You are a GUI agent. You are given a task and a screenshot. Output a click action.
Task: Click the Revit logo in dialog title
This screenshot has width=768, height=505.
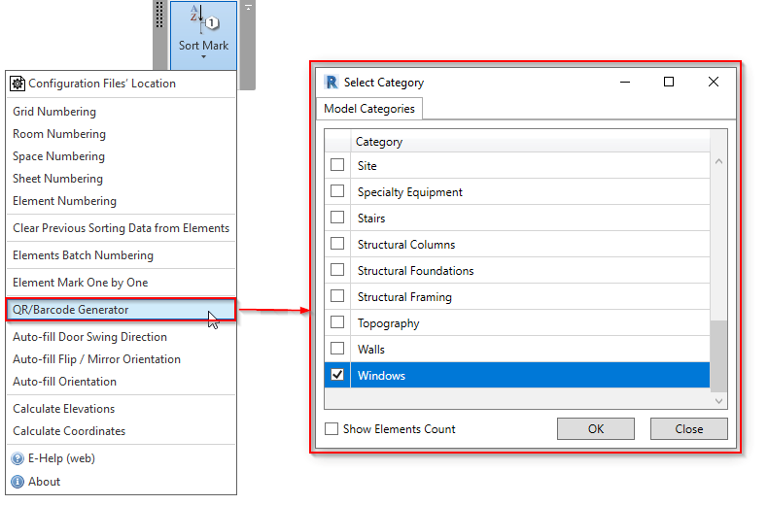click(x=331, y=83)
